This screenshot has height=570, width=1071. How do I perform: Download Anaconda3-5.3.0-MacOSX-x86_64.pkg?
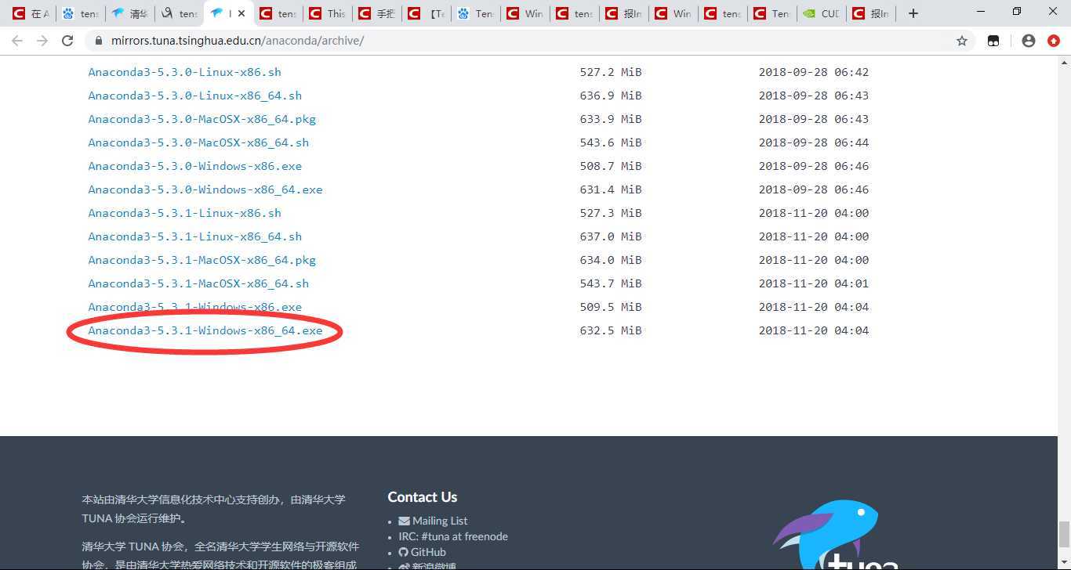[201, 119]
